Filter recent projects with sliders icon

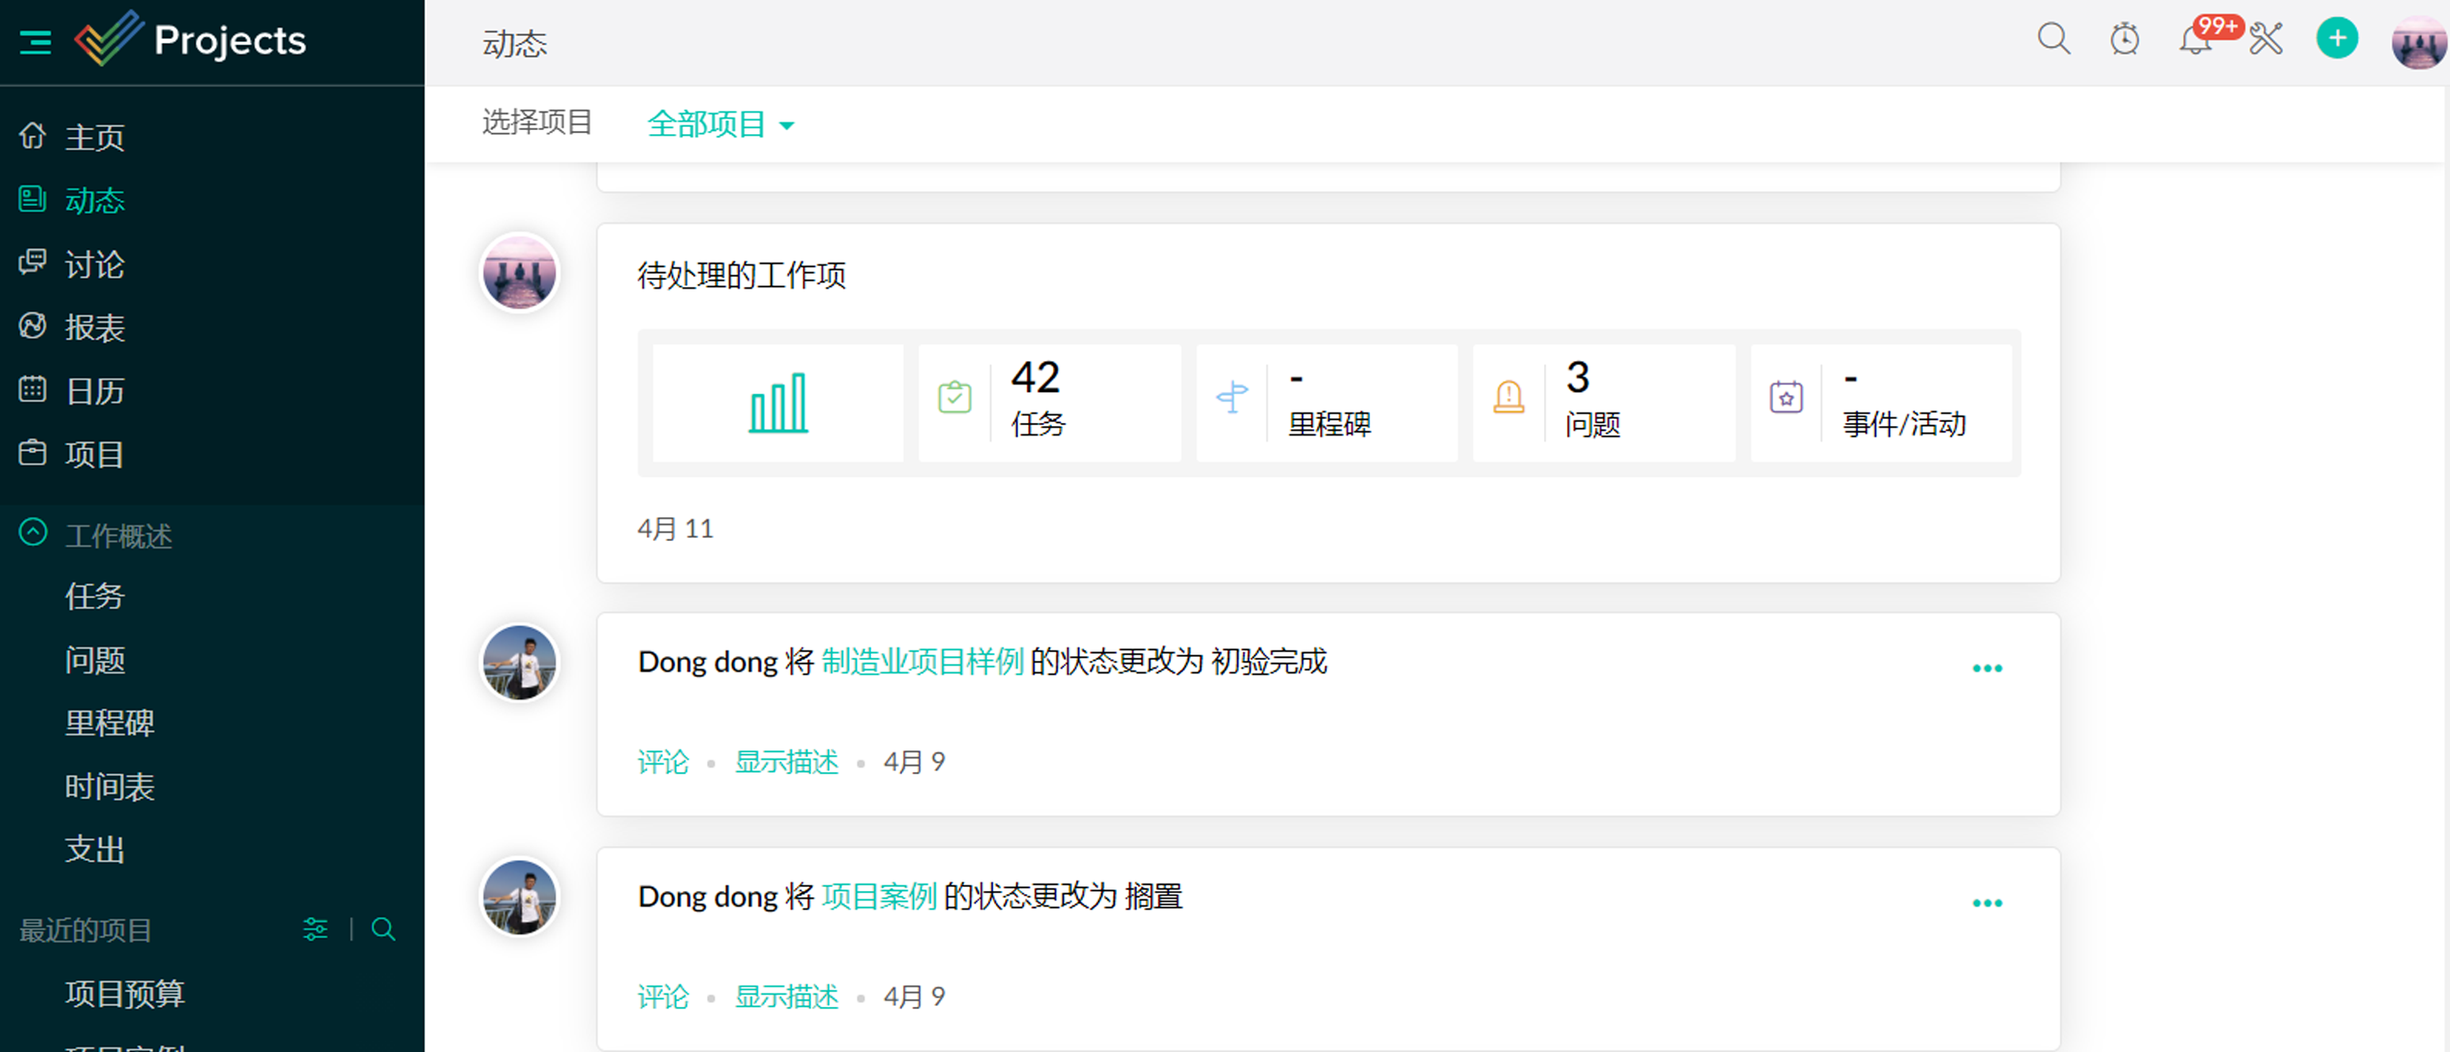(x=315, y=929)
